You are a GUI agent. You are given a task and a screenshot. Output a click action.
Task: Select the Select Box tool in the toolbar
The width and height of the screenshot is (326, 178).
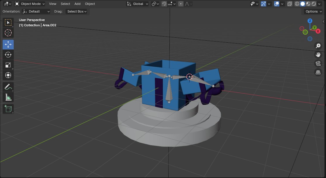8,23
